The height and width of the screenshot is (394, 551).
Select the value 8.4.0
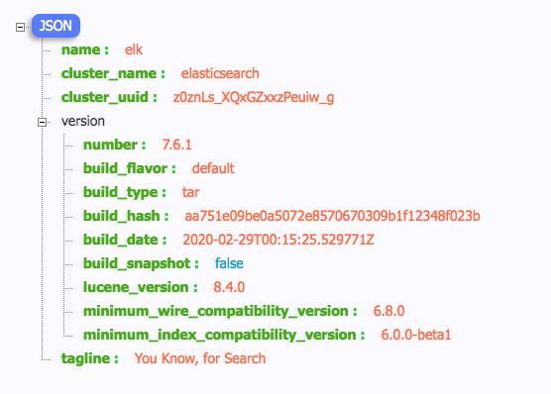(x=229, y=287)
